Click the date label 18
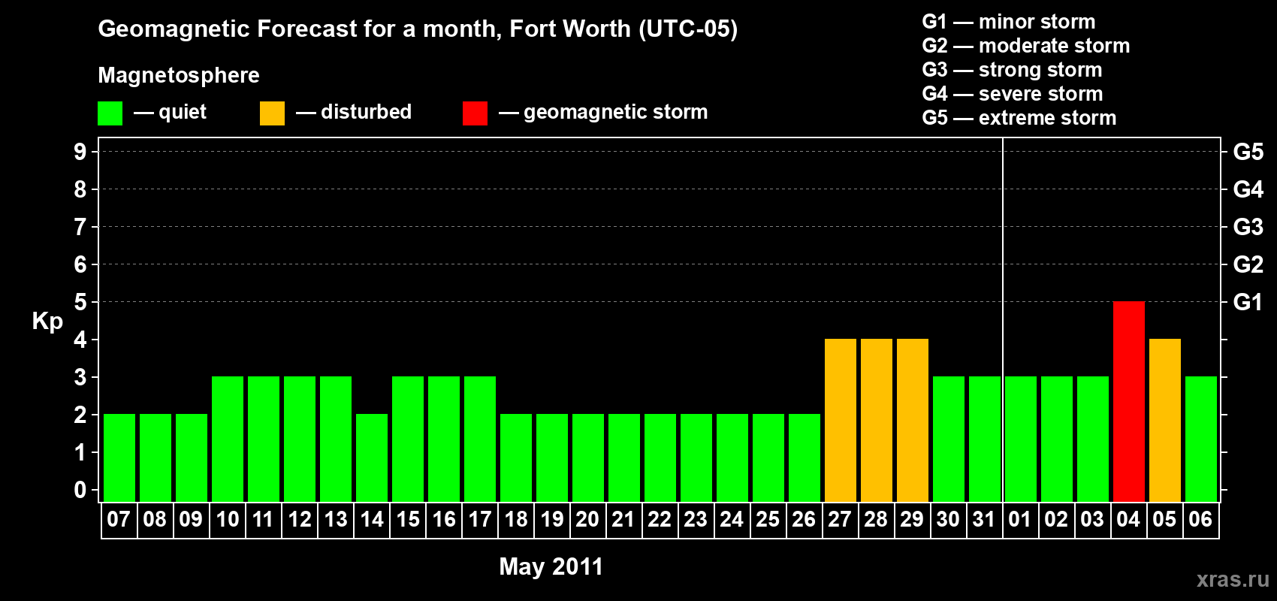The height and width of the screenshot is (601, 1277). tap(515, 519)
